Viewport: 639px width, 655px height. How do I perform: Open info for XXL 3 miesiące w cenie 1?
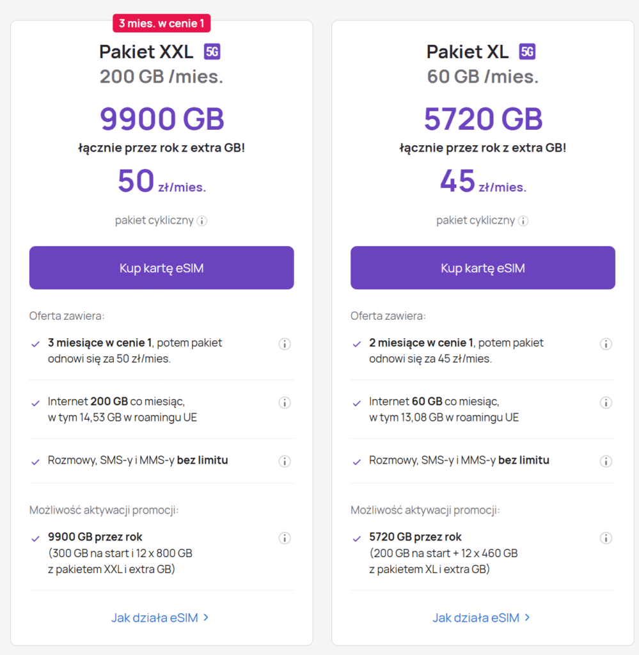click(285, 344)
